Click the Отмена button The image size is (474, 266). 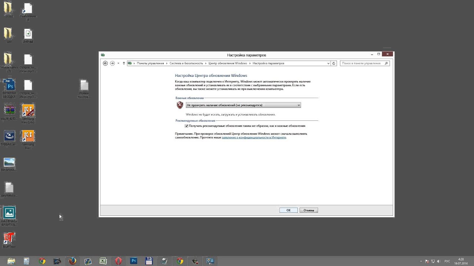[309, 210]
